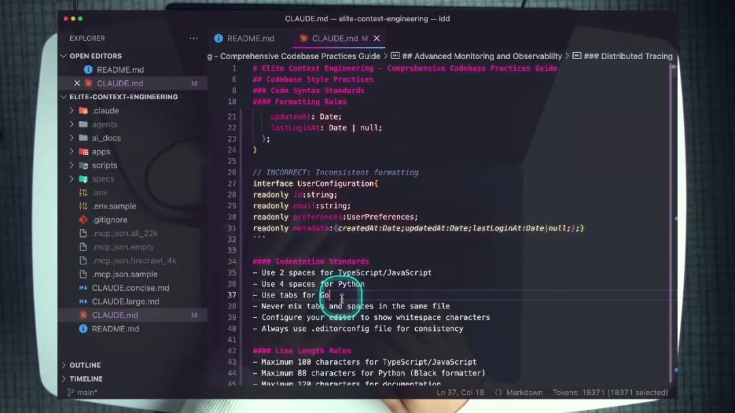Change Markdown language mode in status bar
The image size is (735, 413).
click(x=524, y=393)
